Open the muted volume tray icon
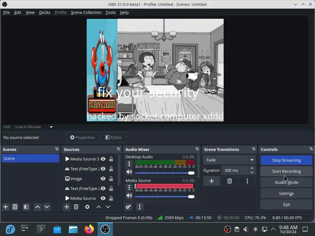This screenshot has height=236, width=315. 246,229
